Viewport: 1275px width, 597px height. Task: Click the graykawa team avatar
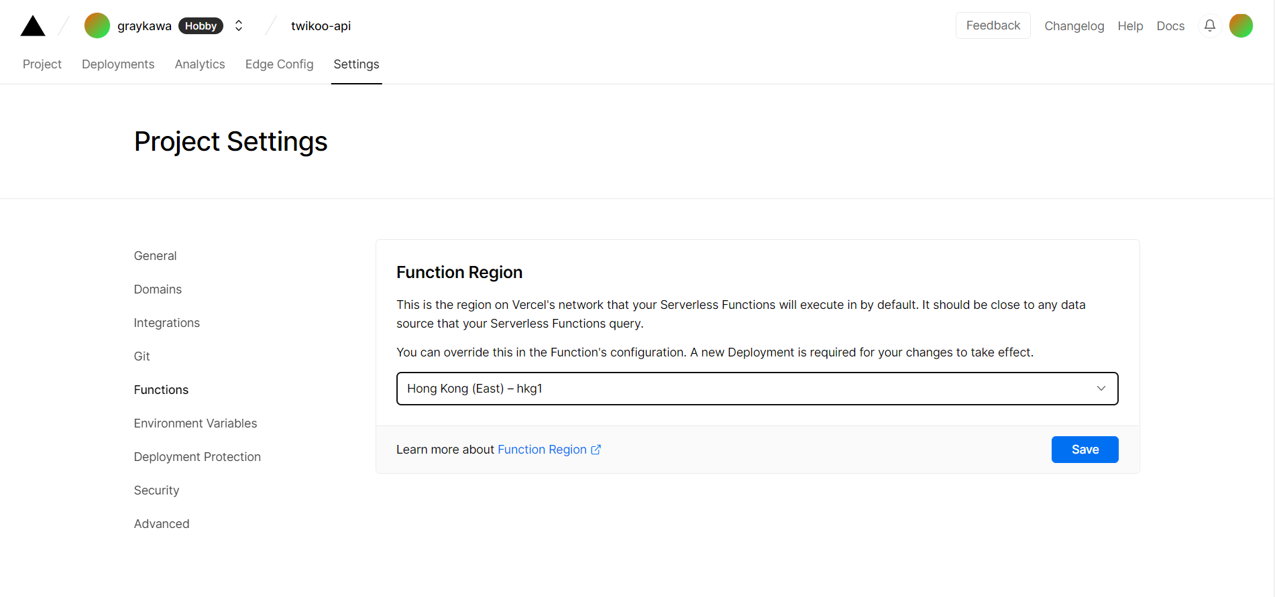(x=97, y=25)
